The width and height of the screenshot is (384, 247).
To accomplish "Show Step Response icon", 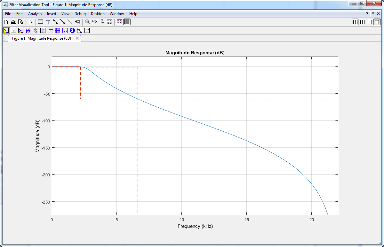I will click(50, 30).
